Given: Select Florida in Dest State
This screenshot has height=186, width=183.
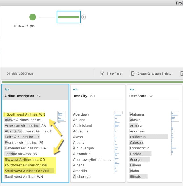Looking at the screenshot, I should [140, 154].
